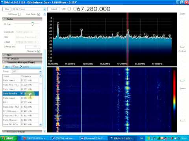The image size is (189, 141).
Task: Open the Samplerate dropdown
Action: click(28, 32)
